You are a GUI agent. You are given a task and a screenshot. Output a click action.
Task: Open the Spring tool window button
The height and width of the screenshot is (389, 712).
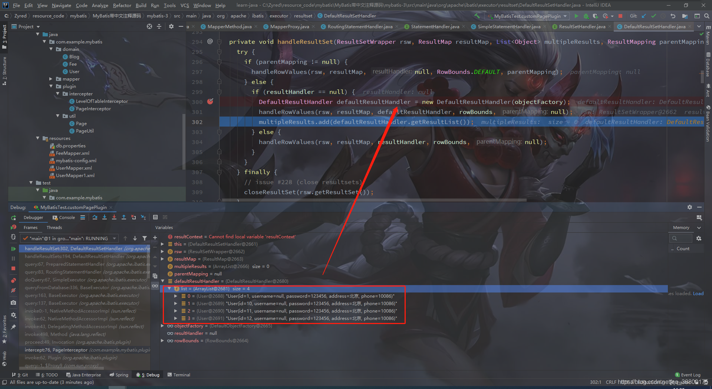click(x=119, y=375)
